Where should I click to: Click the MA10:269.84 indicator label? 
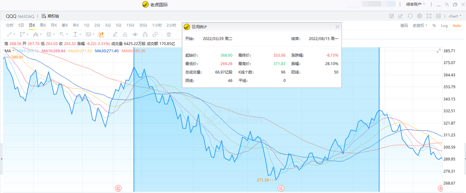tap(54, 51)
